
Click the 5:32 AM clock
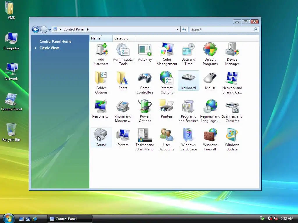[287, 219]
